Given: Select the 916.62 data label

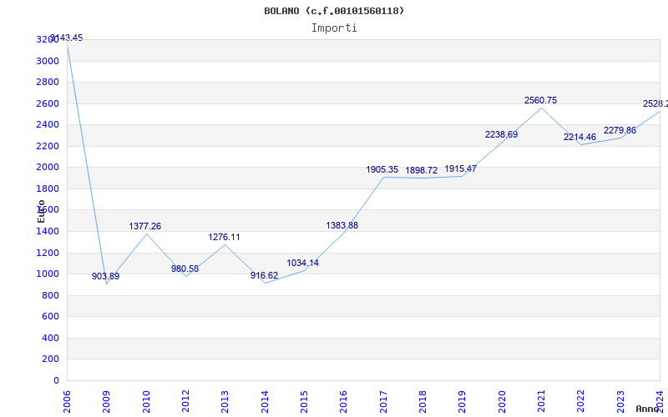Looking at the screenshot, I should pos(264,276).
